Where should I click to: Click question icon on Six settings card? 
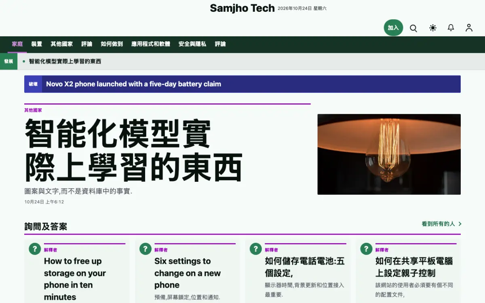tap(145, 249)
